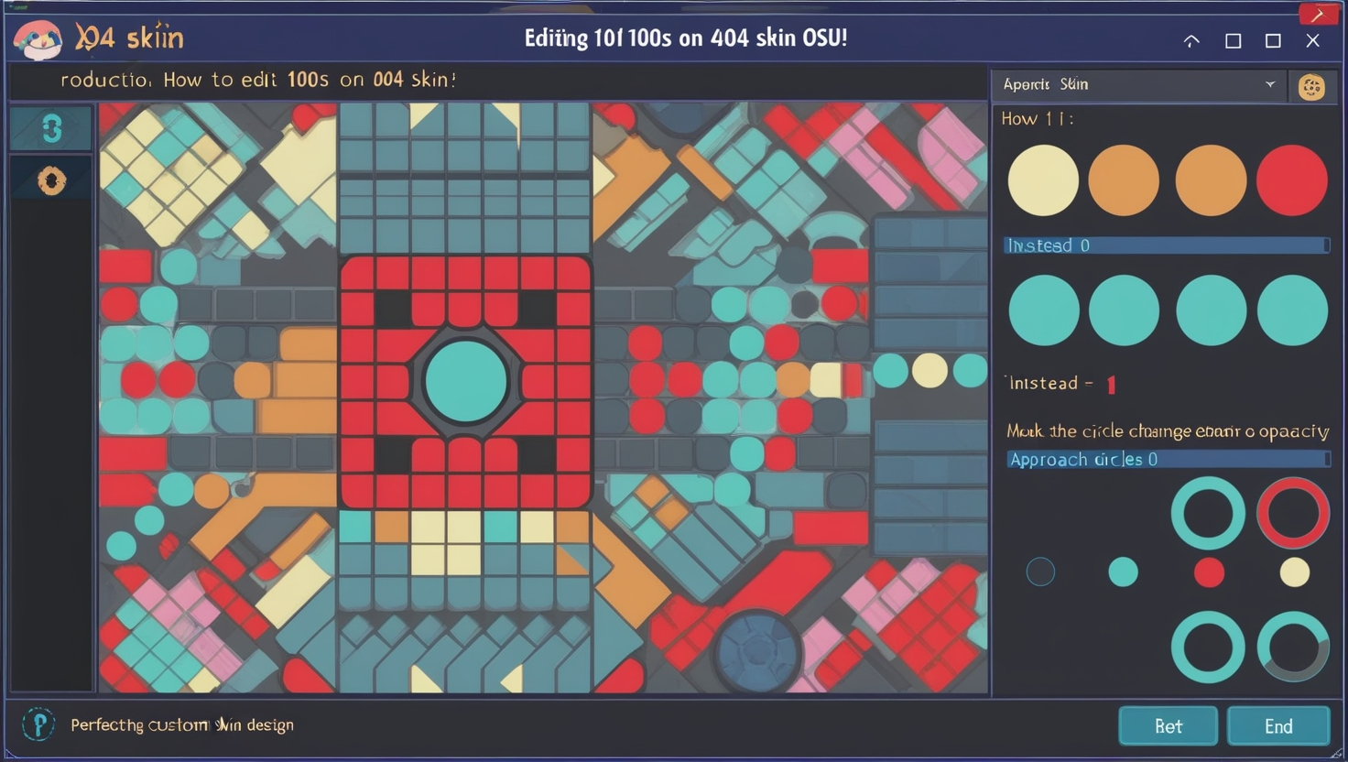
Task: Click the red pin button top-right corner
Action: click(1317, 14)
